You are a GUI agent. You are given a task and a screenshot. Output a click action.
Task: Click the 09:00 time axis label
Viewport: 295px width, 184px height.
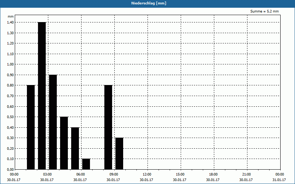(x=114, y=174)
